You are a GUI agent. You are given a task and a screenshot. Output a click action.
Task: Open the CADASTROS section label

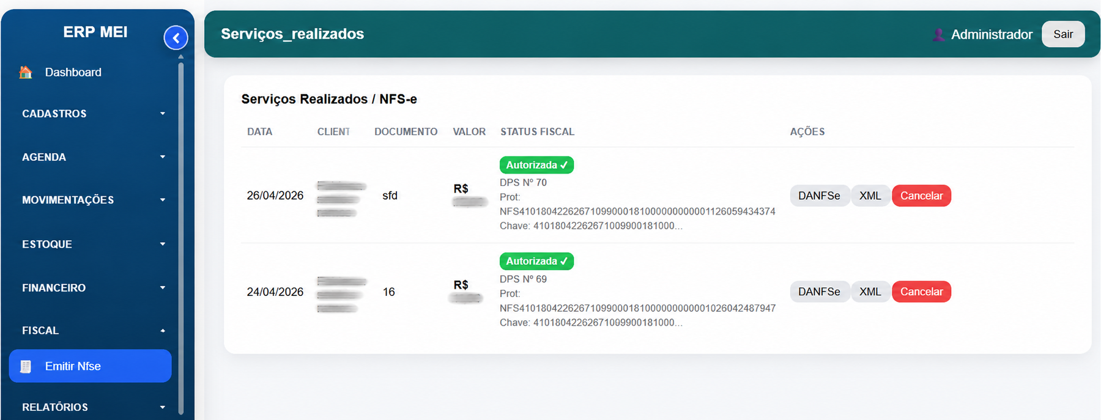54,114
